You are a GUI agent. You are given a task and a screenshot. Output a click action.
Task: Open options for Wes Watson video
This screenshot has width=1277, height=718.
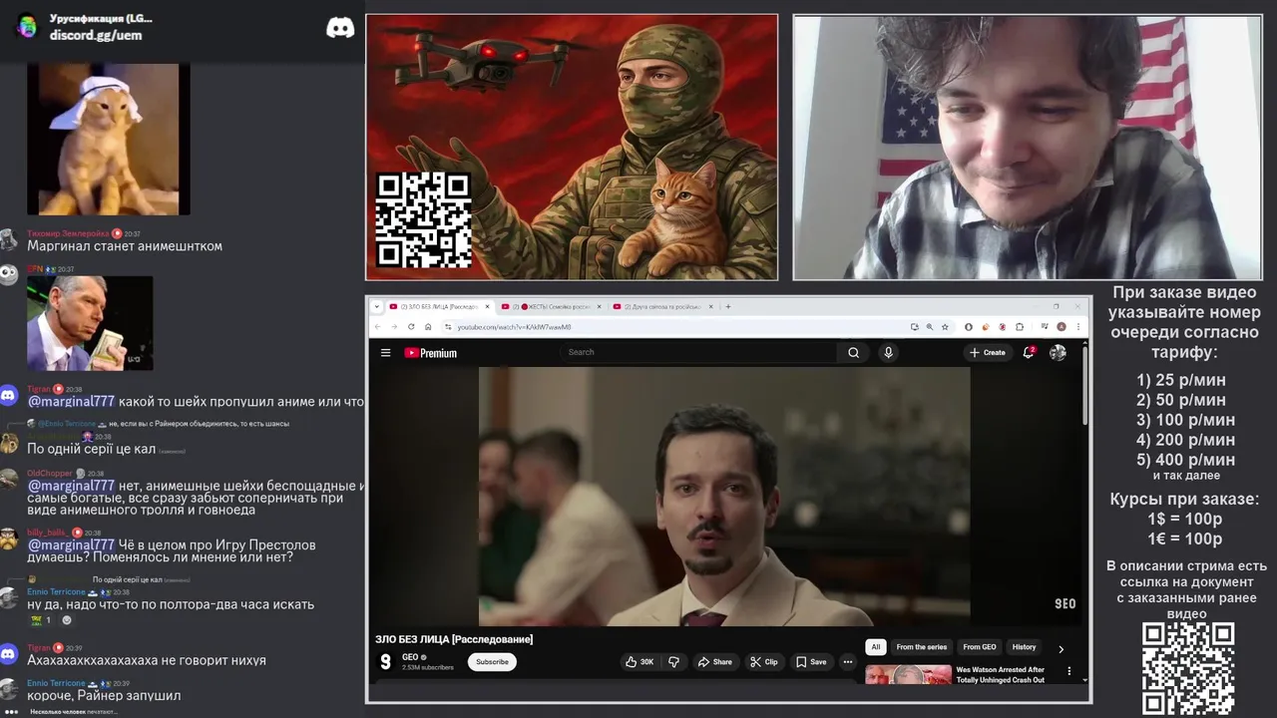[1069, 671]
